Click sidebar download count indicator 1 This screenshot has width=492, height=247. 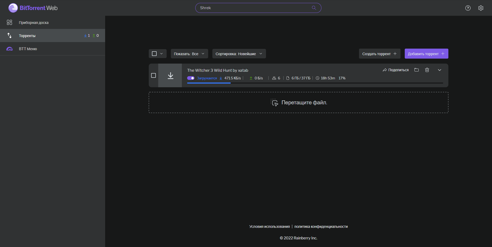click(87, 35)
